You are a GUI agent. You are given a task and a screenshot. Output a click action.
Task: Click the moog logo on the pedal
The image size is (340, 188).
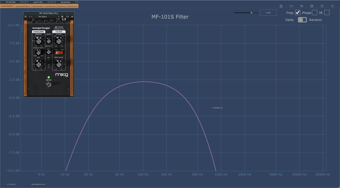tap(62, 74)
